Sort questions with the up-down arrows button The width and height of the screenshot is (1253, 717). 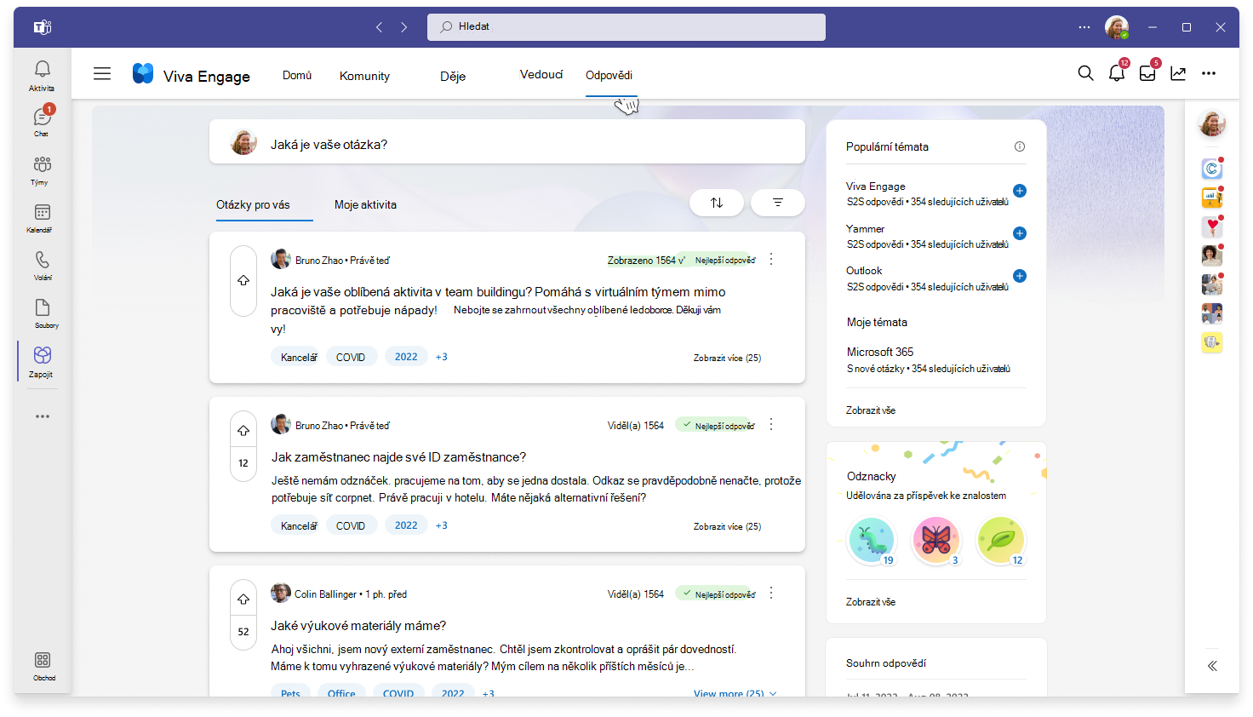pyautogui.click(x=717, y=203)
